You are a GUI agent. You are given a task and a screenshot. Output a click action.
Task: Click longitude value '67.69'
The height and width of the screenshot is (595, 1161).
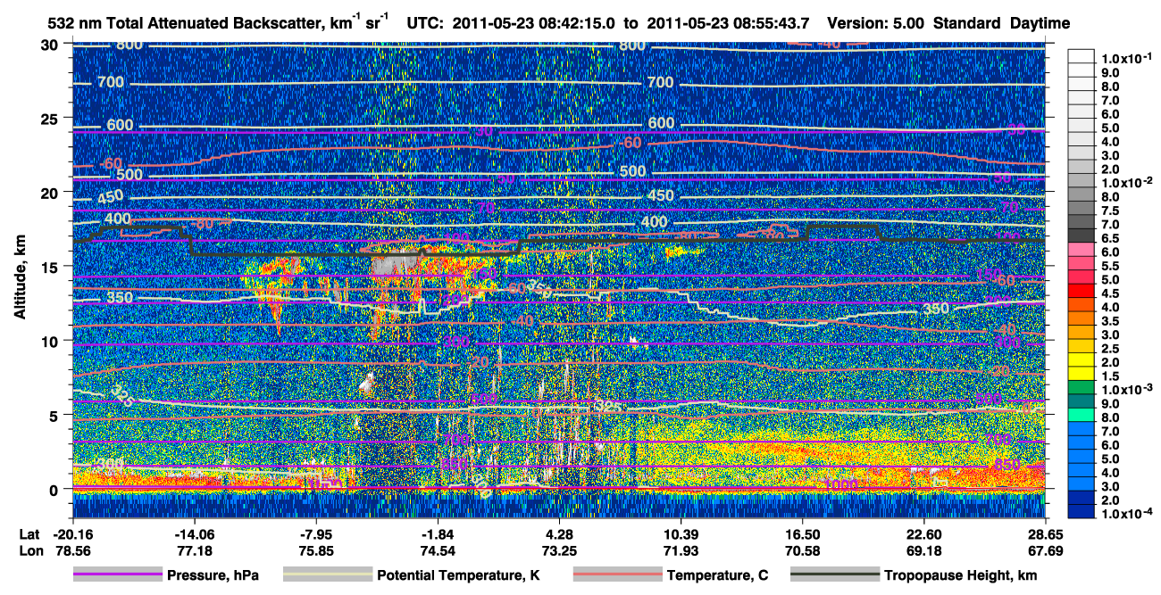1045,550
